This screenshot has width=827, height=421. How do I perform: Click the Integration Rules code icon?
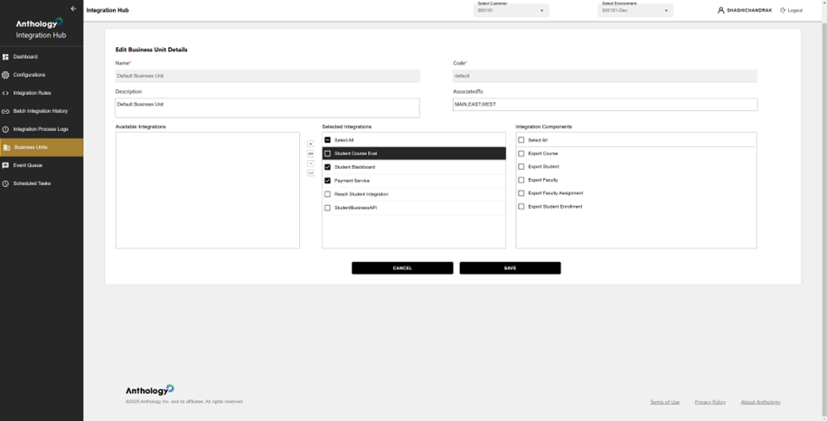[5, 93]
